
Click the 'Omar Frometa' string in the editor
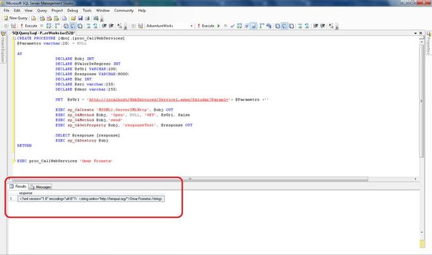(96, 161)
